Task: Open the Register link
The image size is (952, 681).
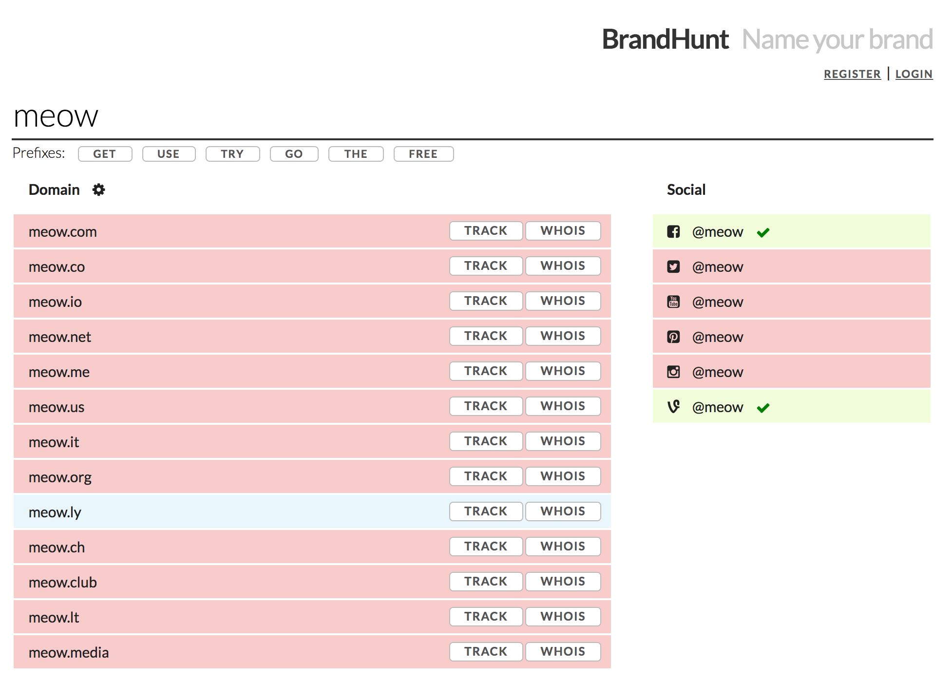Action: (852, 74)
